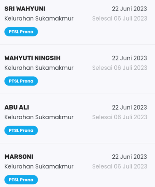Click 22 Juni 2023 date for SRI WAHYUNI

pyautogui.click(x=129, y=9)
